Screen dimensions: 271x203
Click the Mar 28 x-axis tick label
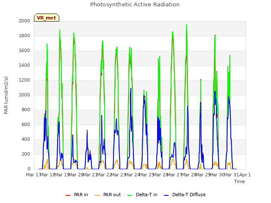click(x=188, y=175)
